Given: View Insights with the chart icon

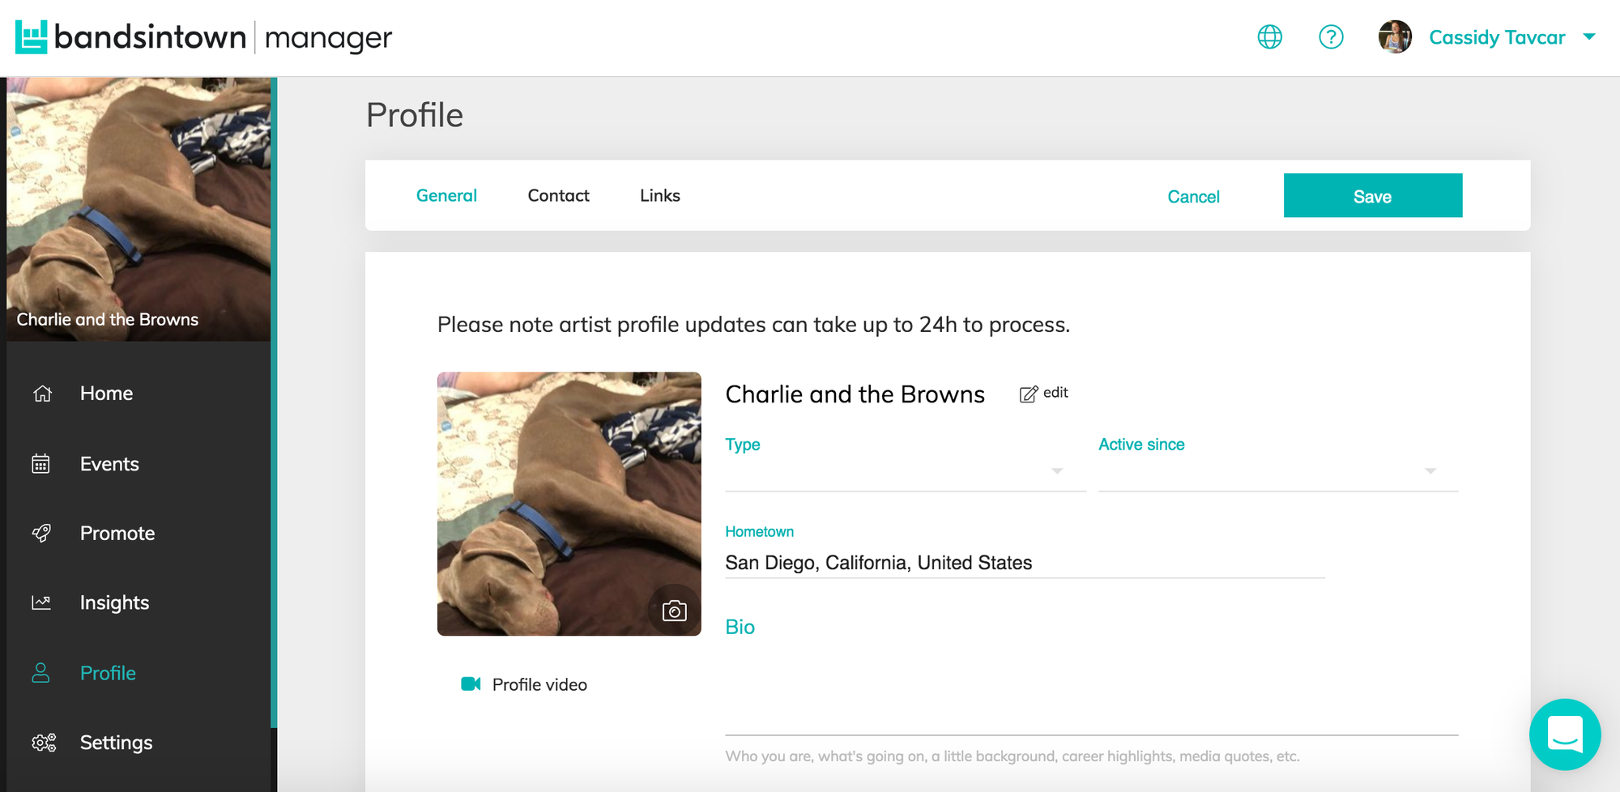Looking at the screenshot, I should point(40,602).
